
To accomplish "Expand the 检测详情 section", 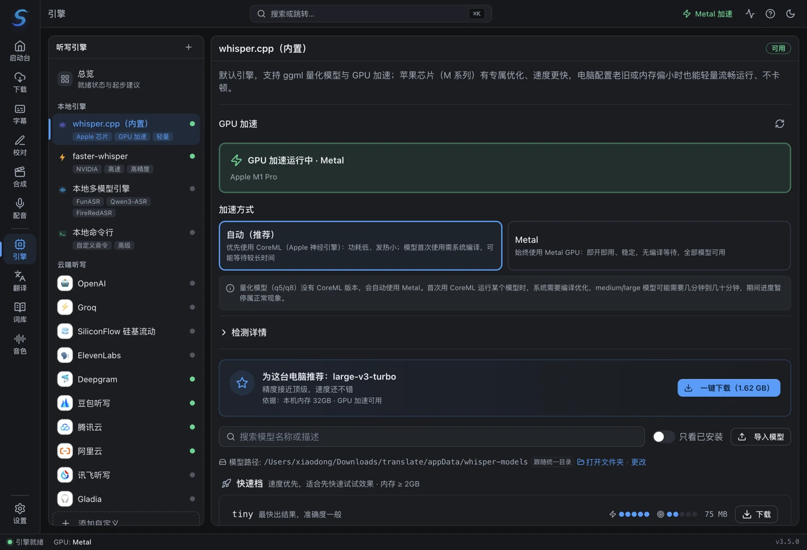I will (x=244, y=332).
